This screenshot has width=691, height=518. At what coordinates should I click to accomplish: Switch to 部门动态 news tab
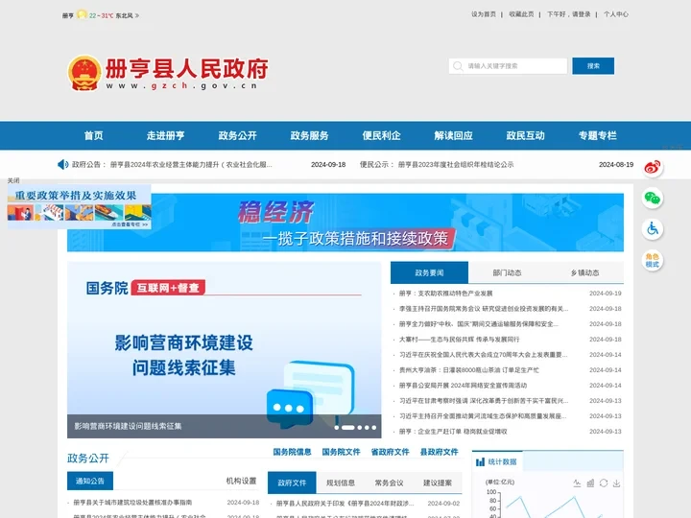click(507, 272)
